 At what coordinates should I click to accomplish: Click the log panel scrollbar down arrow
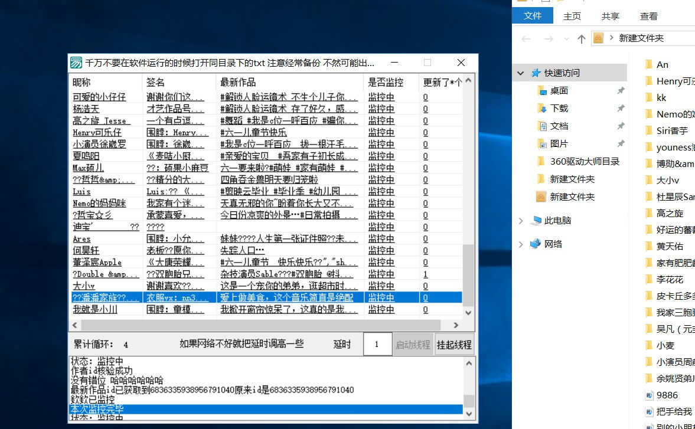click(x=469, y=414)
